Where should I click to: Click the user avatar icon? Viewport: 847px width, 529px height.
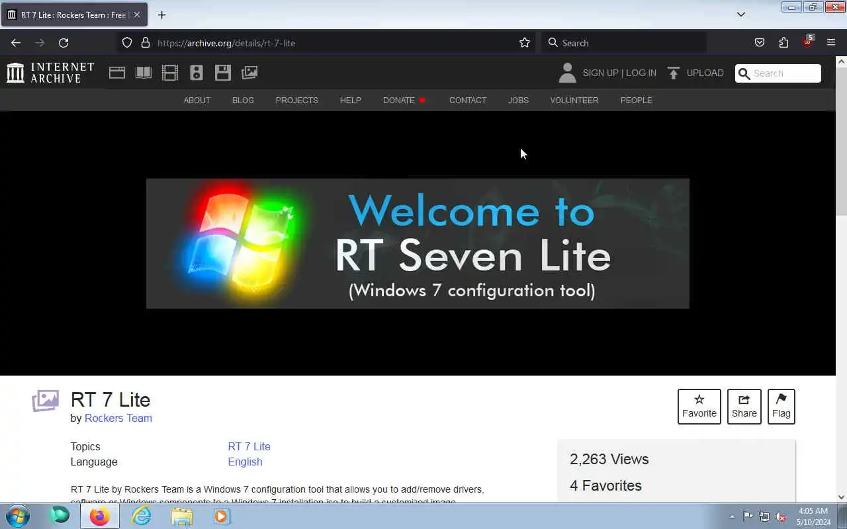coord(567,73)
